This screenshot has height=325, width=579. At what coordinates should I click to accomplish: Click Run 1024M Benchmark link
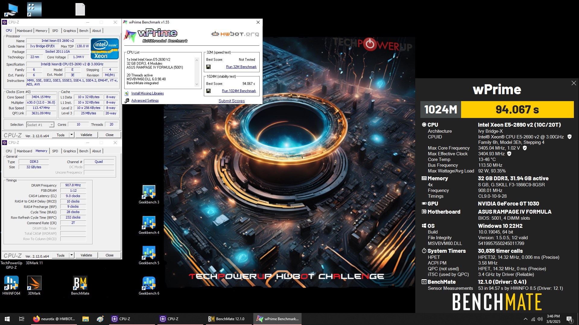pos(239,91)
